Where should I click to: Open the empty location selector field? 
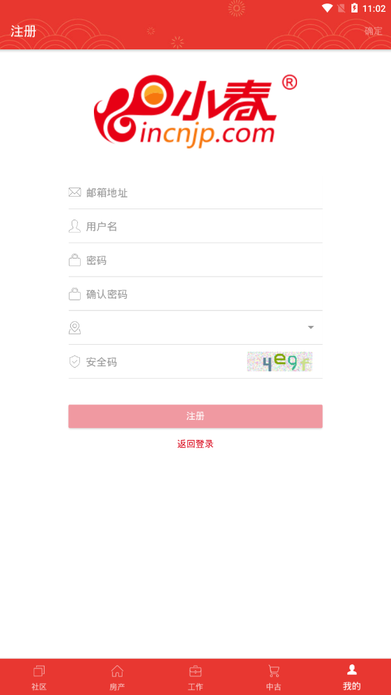195,327
